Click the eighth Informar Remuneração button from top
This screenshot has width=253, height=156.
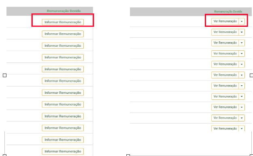[63, 104]
